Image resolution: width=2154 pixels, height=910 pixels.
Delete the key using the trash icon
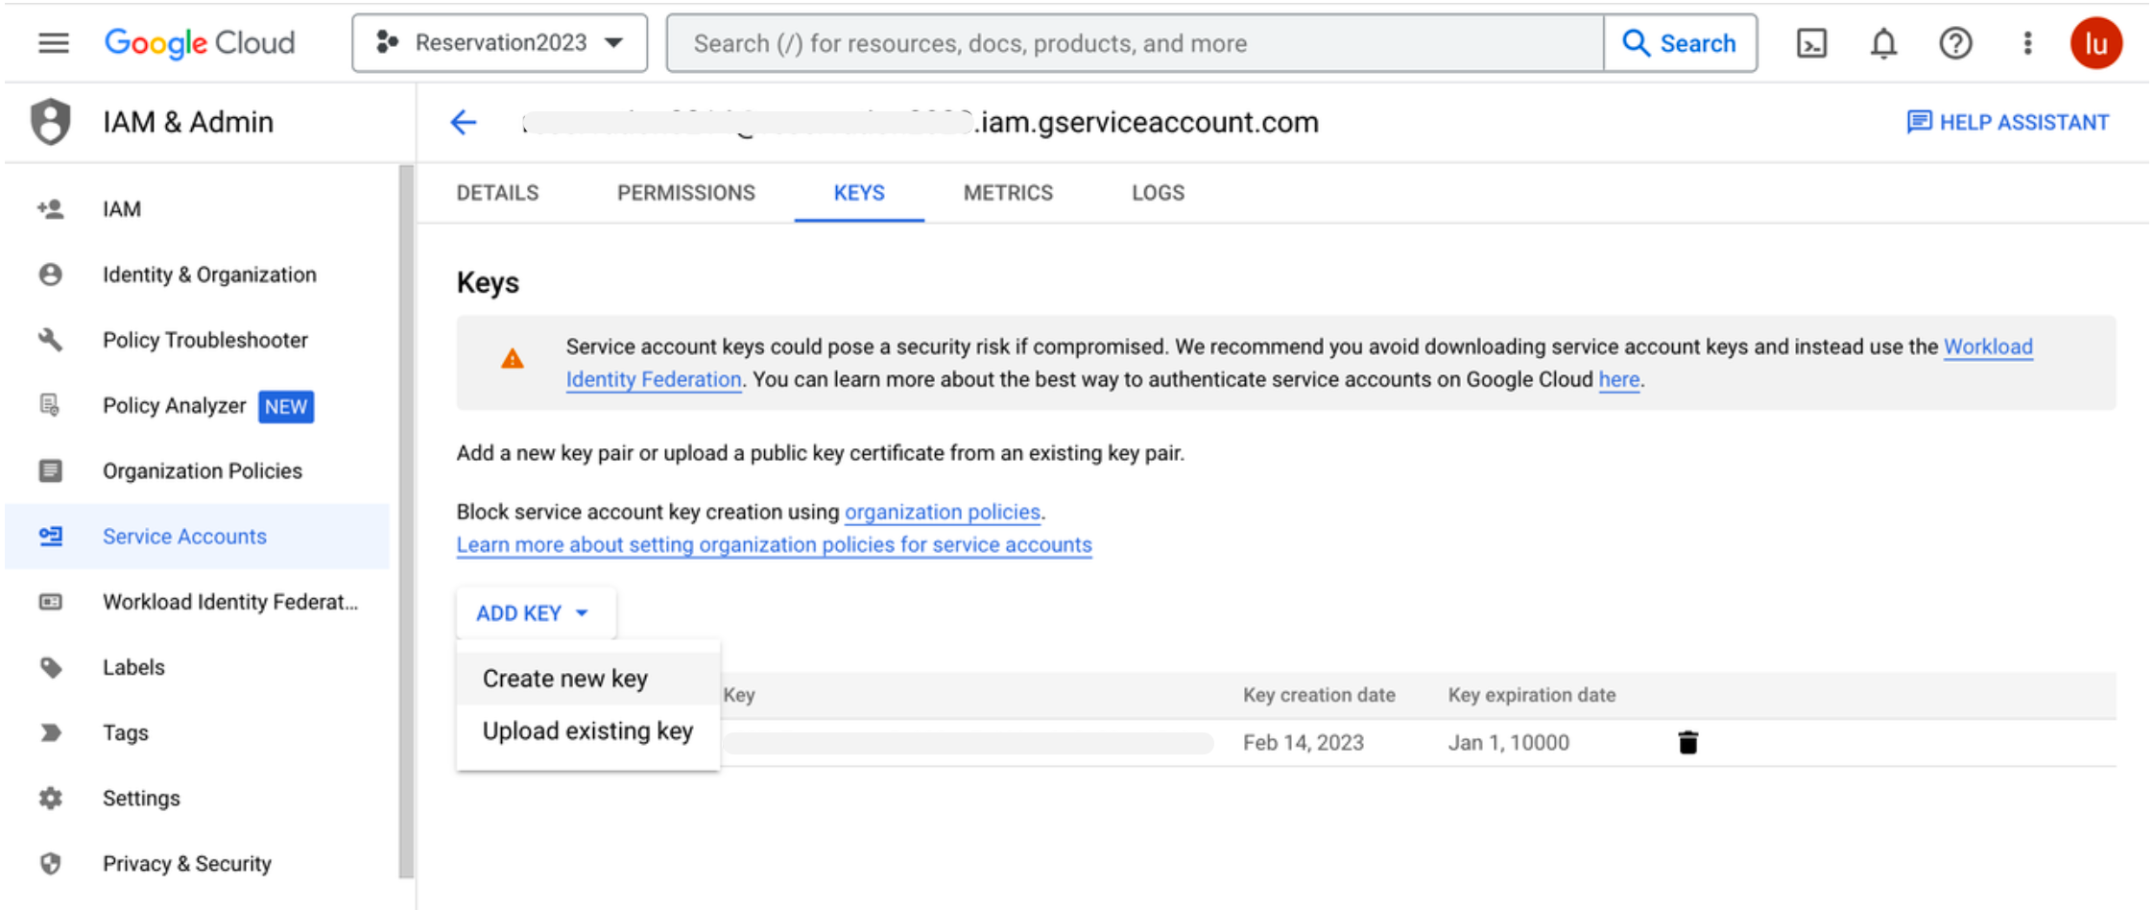(1688, 742)
